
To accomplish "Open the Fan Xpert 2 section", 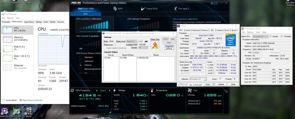I will [182, 9].
